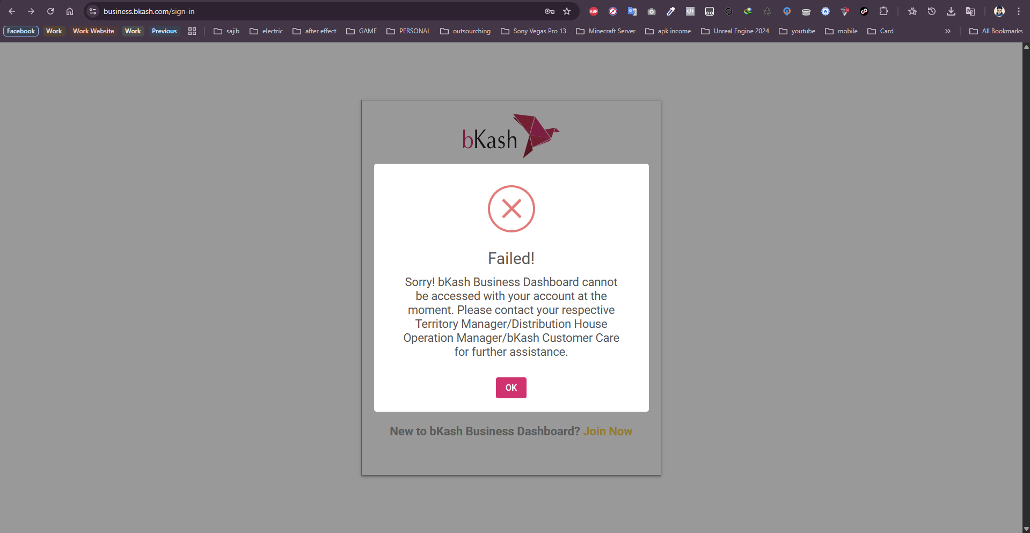
Task: Open the Adblock Plus extension
Action: (594, 11)
